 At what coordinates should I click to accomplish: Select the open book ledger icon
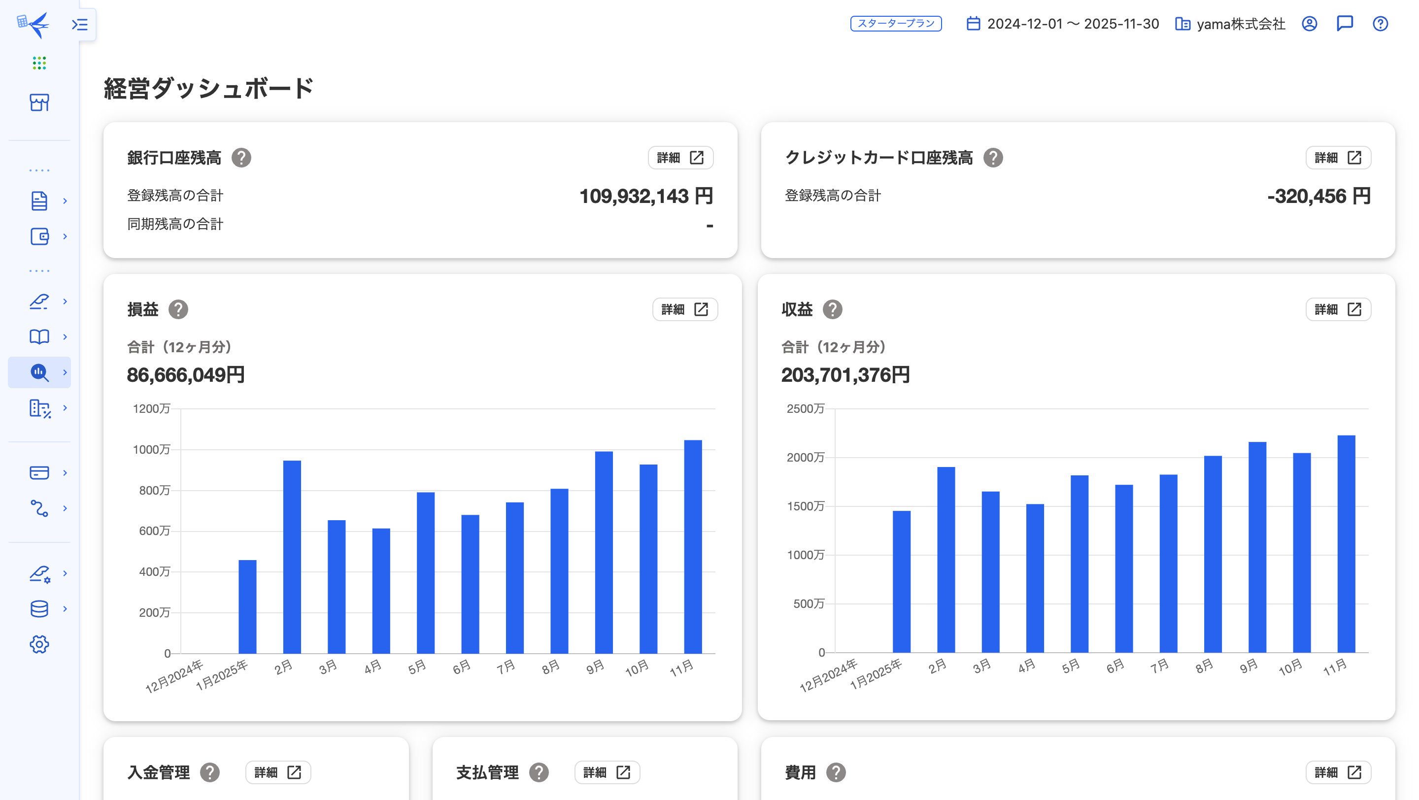[39, 336]
